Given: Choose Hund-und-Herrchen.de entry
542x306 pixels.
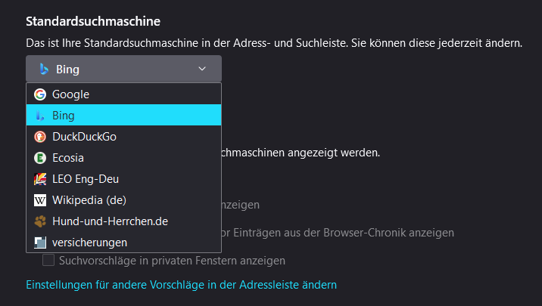Looking at the screenshot, I should 110,221.
